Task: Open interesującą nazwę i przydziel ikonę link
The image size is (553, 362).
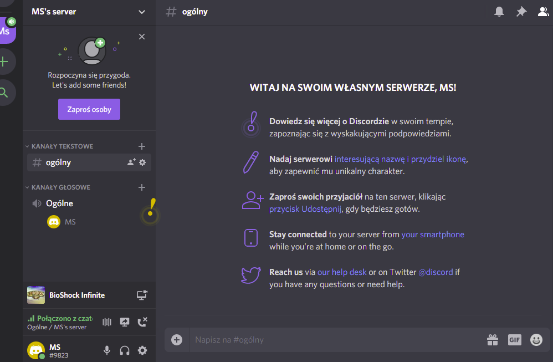Action: tap(400, 159)
